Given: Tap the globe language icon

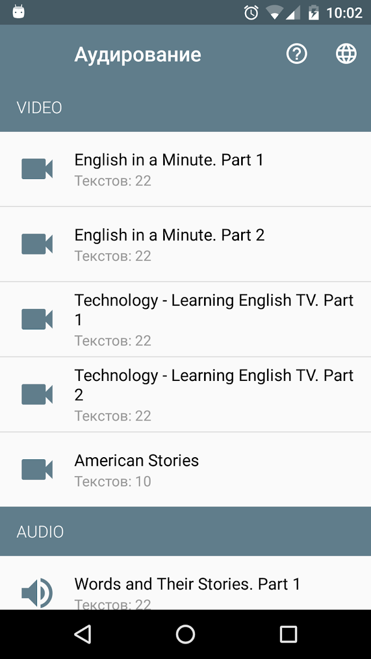Looking at the screenshot, I should [346, 54].
